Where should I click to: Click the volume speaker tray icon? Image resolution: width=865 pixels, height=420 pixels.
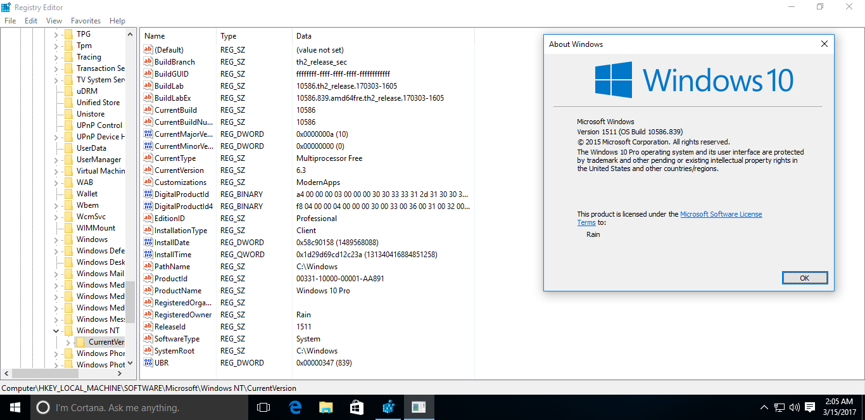pyautogui.click(x=794, y=407)
